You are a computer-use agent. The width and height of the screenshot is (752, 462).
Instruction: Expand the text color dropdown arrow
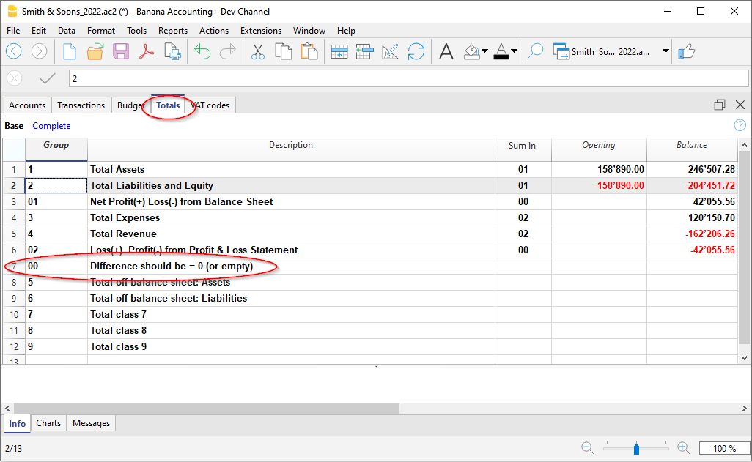tap(514, 51)
